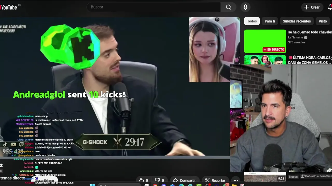Screen dimensions: 332x186
Task: Click the kick.com/javioliveira chat link
Action: point(50,175)
